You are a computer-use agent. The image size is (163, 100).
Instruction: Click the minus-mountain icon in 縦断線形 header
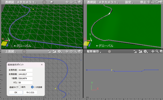pyautogui.click(x=135, y=51)
